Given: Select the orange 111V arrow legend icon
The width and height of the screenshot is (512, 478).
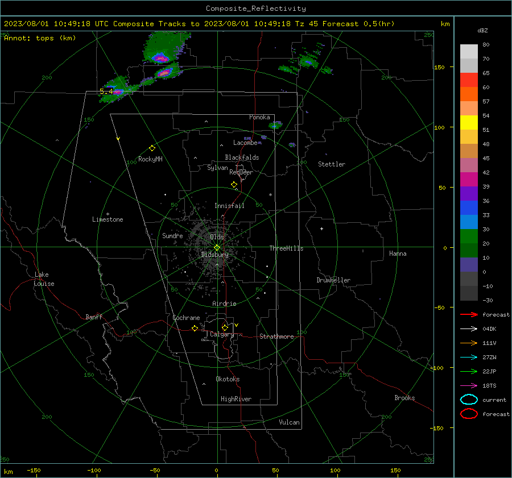Looking at the screenshot, I should click(x=469, y=343).
